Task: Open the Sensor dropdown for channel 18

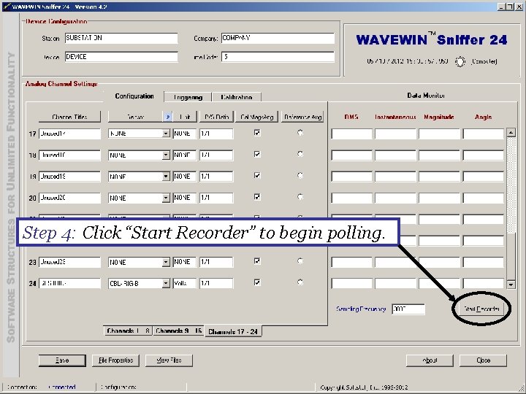Action: 166,155
